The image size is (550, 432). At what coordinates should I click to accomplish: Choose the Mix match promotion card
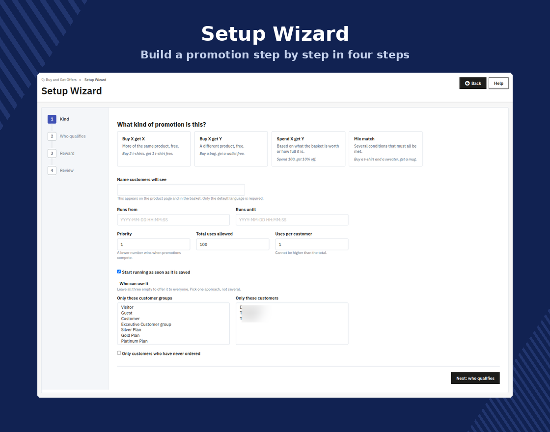point(385,149)
